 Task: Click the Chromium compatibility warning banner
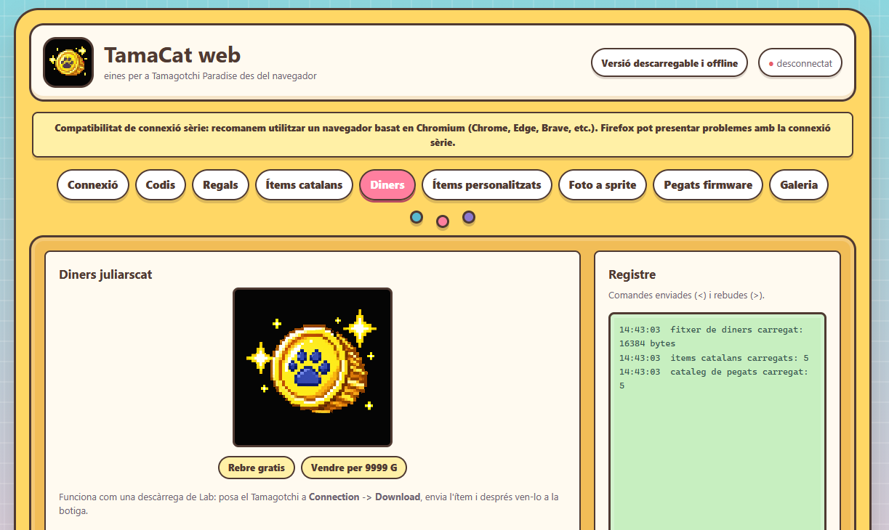[443, 135]
